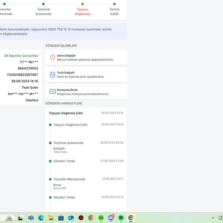Click the Eskişehir location text
The image size is (223, 223).
coord(59,148)
